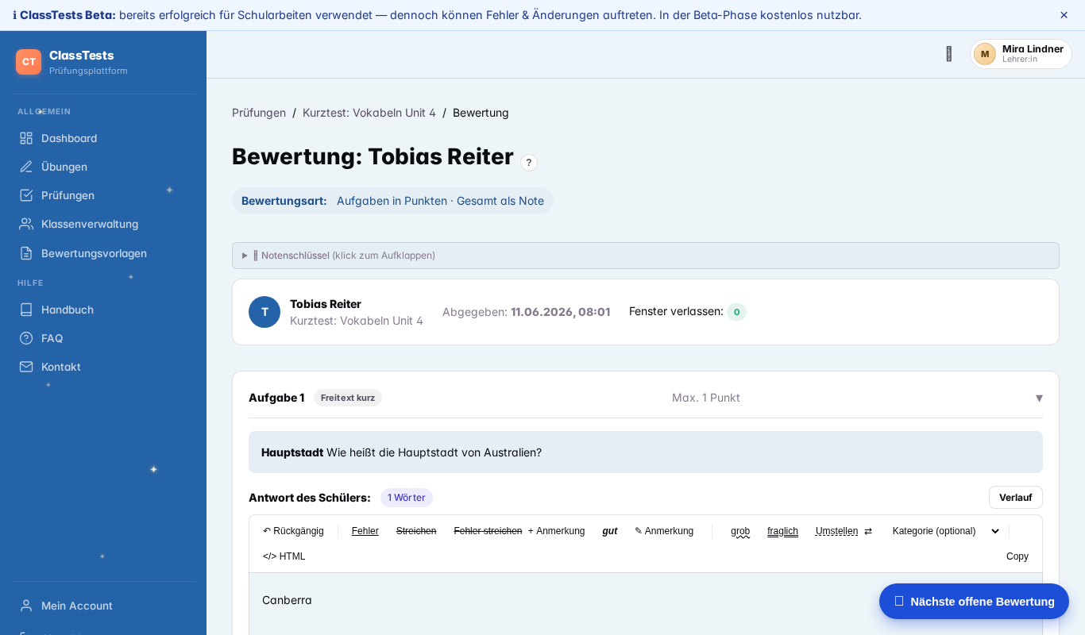Viewport: 1085px width, 635px height.
Task: Open Mein Account in the sidebar
Action: pyautogui.click(x=103, y=606)
